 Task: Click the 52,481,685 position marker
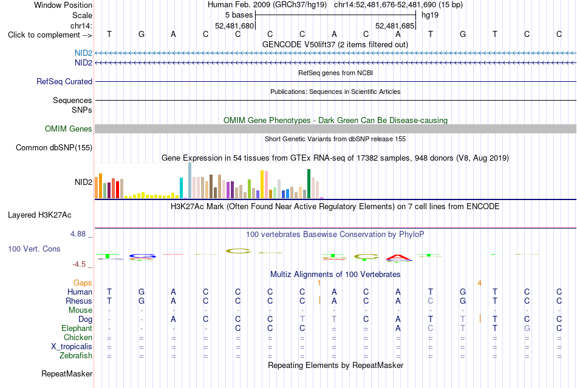point(395,25)
